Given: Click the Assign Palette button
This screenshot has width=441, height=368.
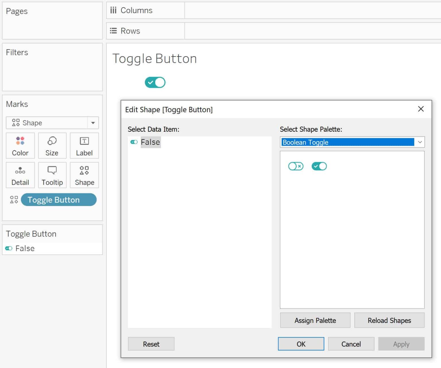Looking at the screenshot, I should (x=315, y=320).
